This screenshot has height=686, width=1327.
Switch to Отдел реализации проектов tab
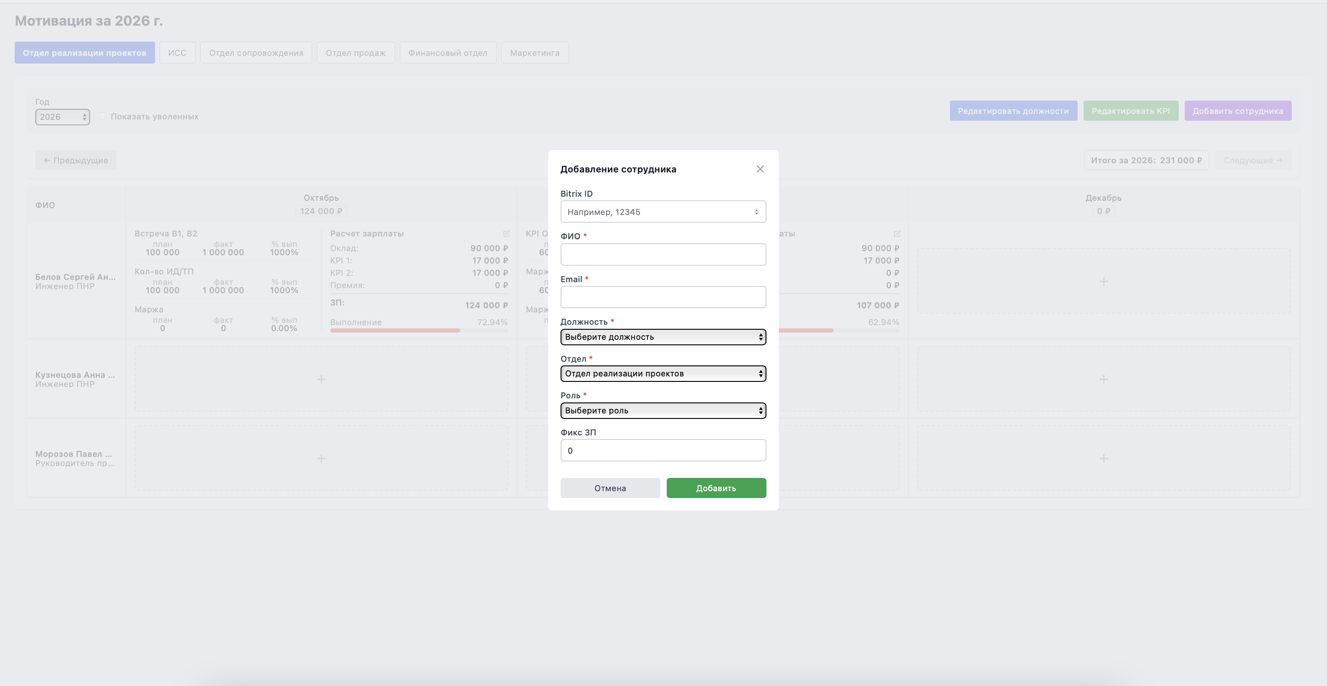(x=85, y=53)
